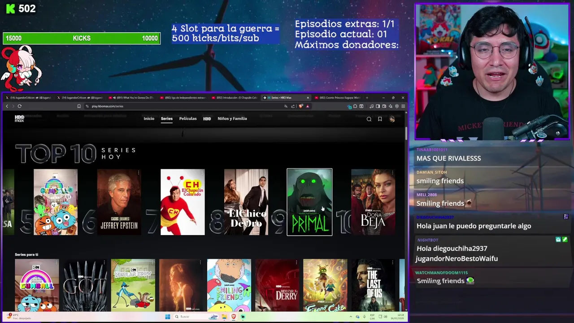
Task: Open the weather widget showing 23°C
Action: point(18,317)
